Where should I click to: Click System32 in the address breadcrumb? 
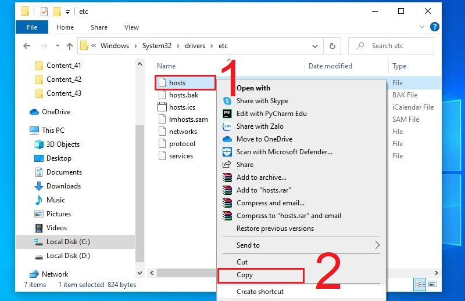pos(157,46)
